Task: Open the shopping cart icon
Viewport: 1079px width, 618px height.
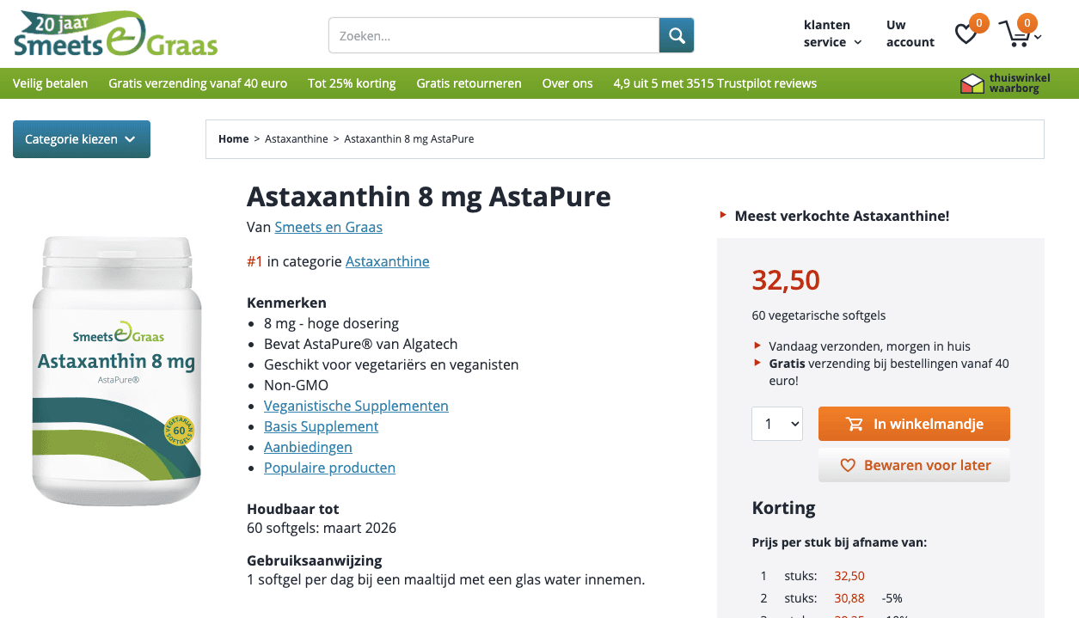Action: 1016,35
